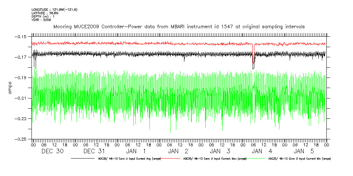Click the DEC 31 date label

pyautogui.click(x=94, y=151)
